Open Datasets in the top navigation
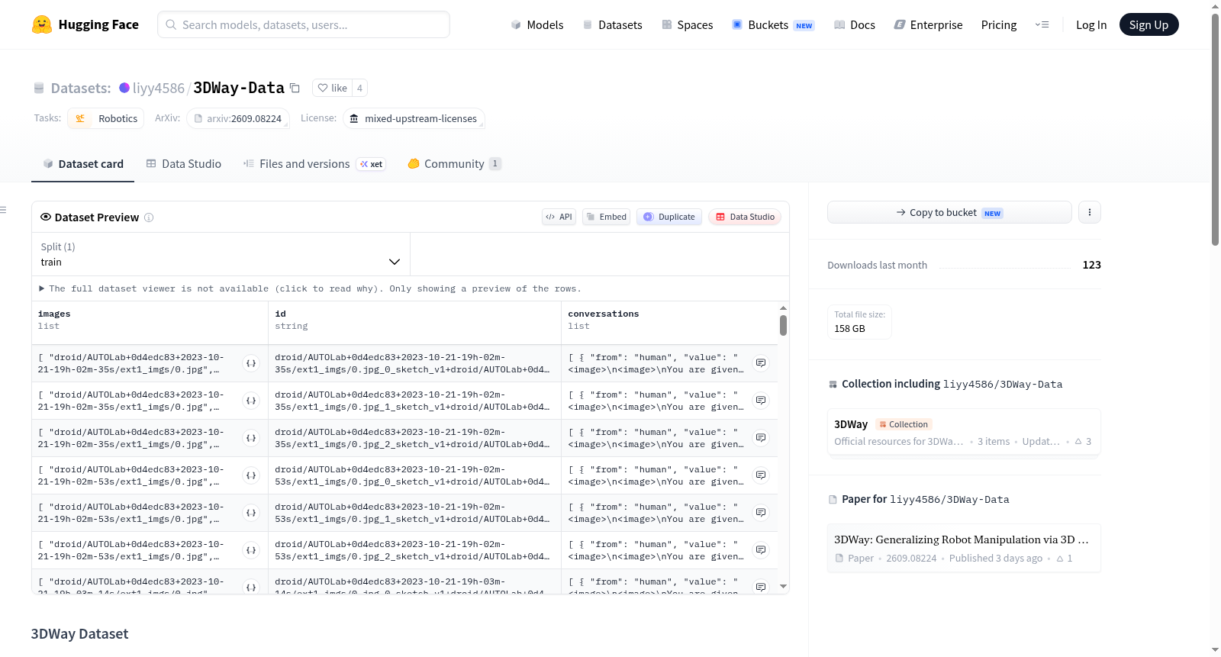Viewport: 1221px width, 657px height. 613,24
